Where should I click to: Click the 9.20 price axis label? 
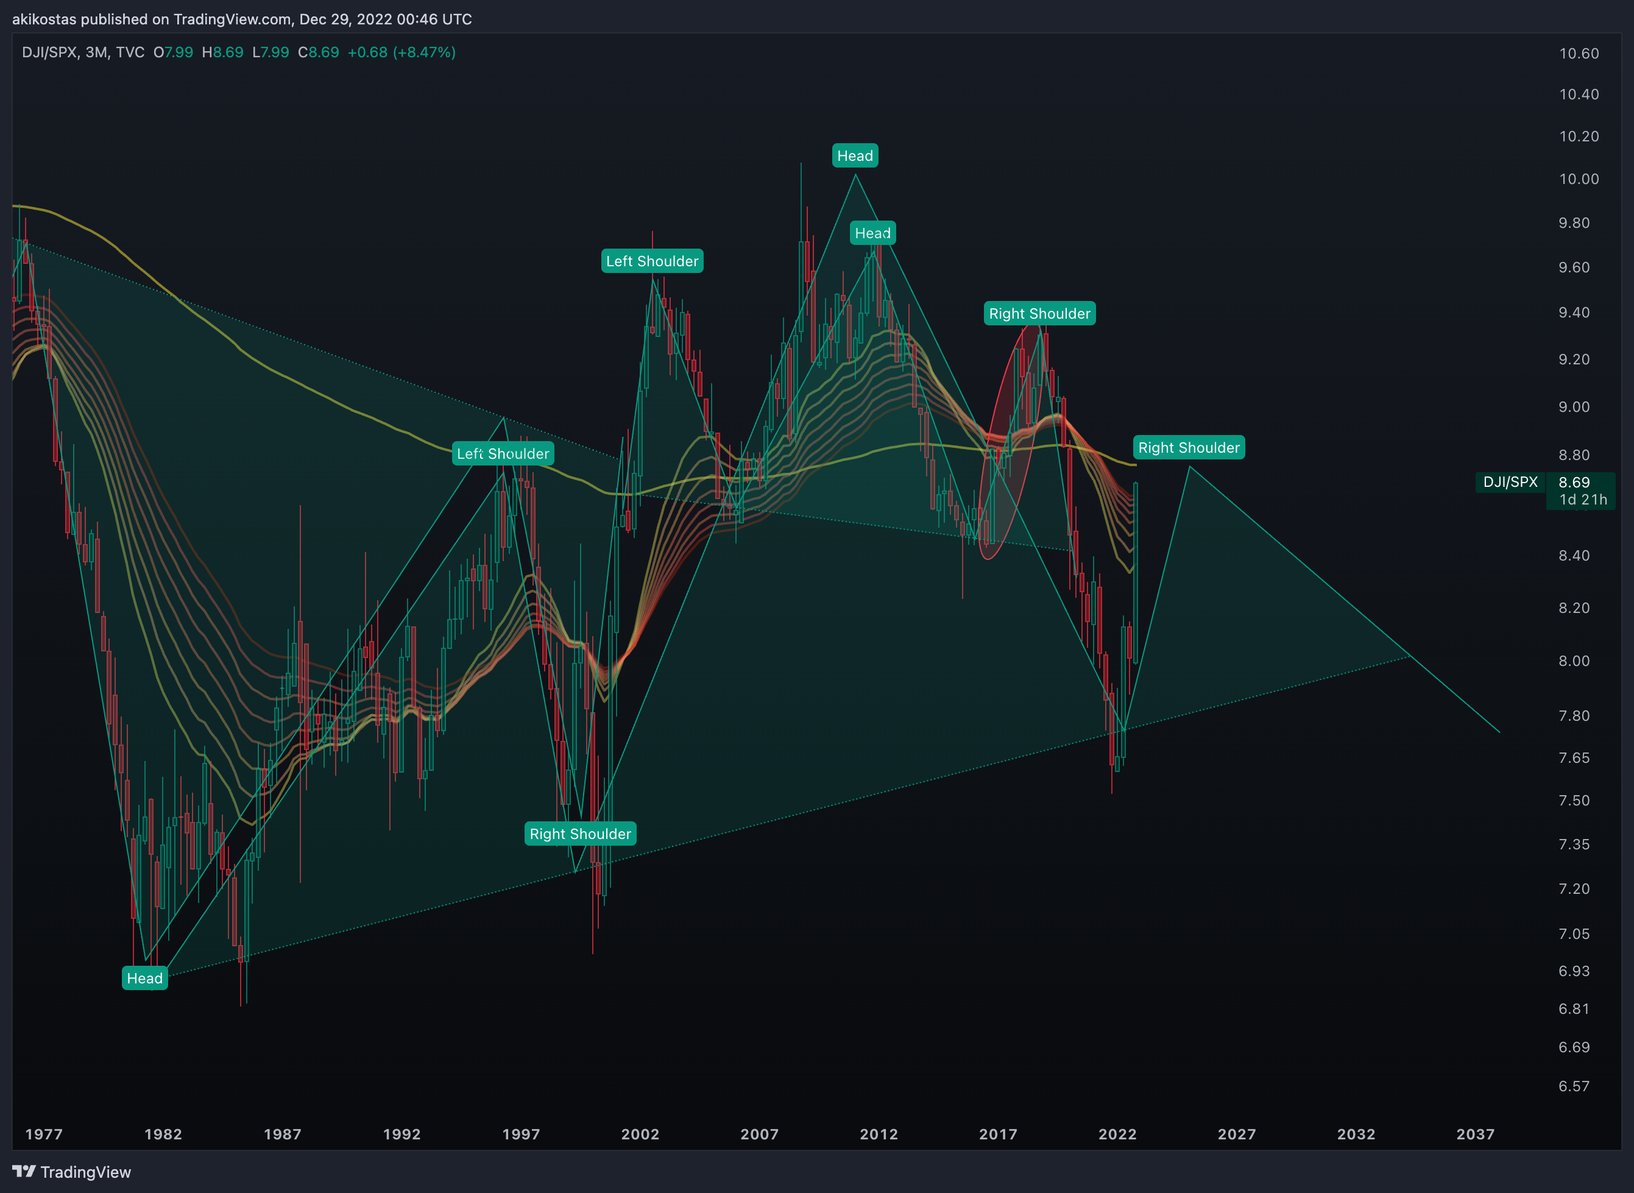1574,359
